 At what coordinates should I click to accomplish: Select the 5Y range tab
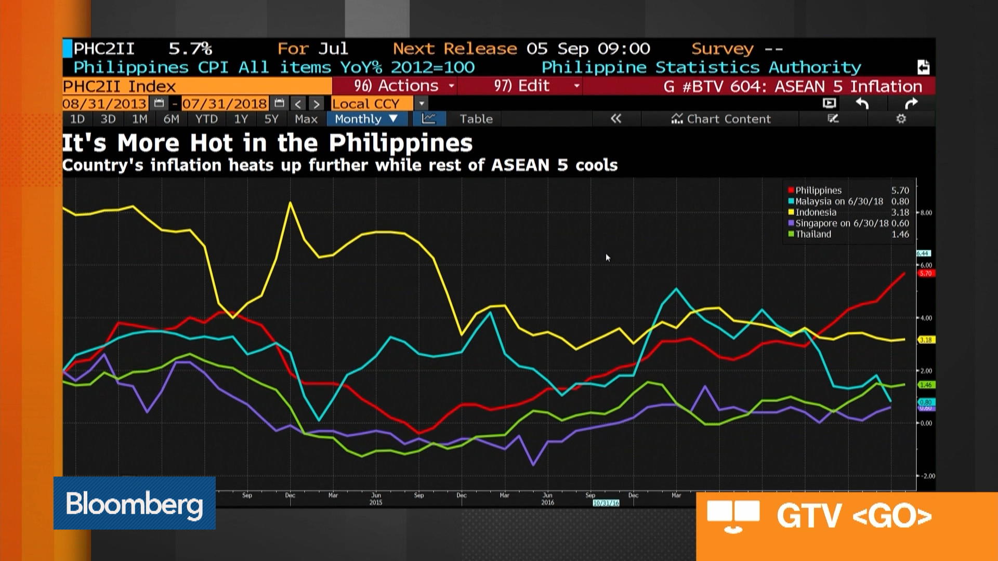tap(271, 119)
